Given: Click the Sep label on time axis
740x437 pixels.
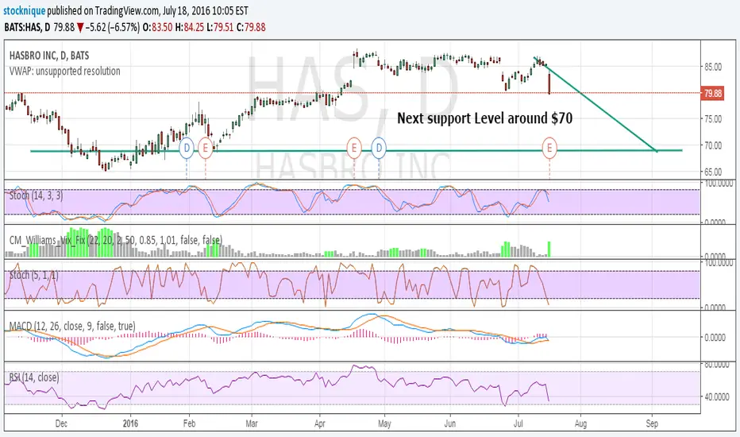Looking at the screenshot, I should tap(652, 423).
